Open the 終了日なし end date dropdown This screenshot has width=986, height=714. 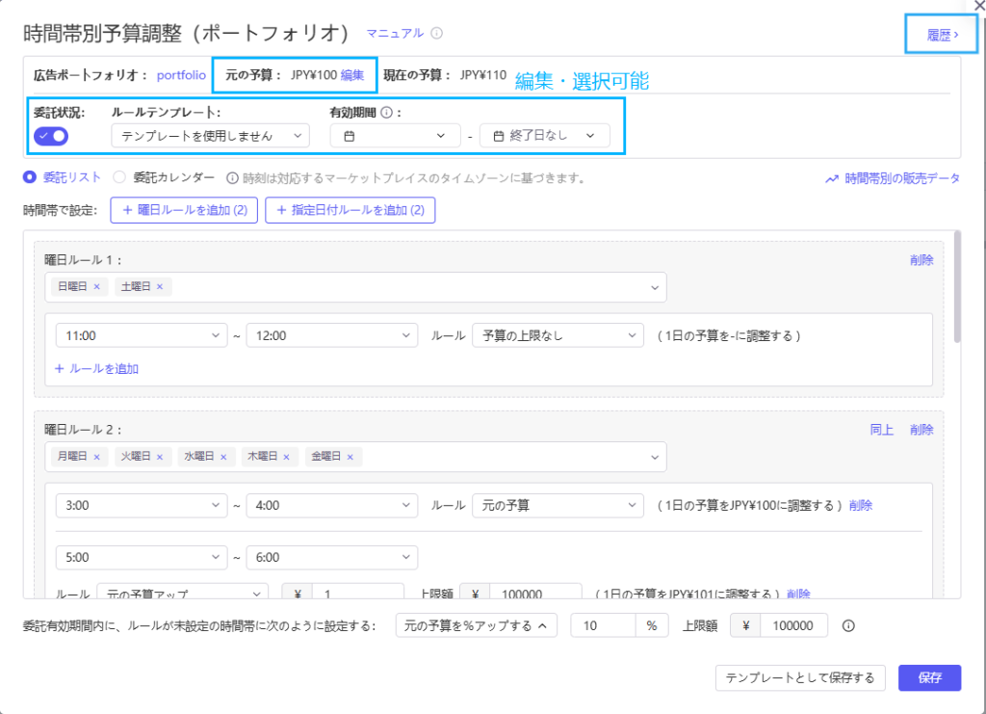coord(545,136)
